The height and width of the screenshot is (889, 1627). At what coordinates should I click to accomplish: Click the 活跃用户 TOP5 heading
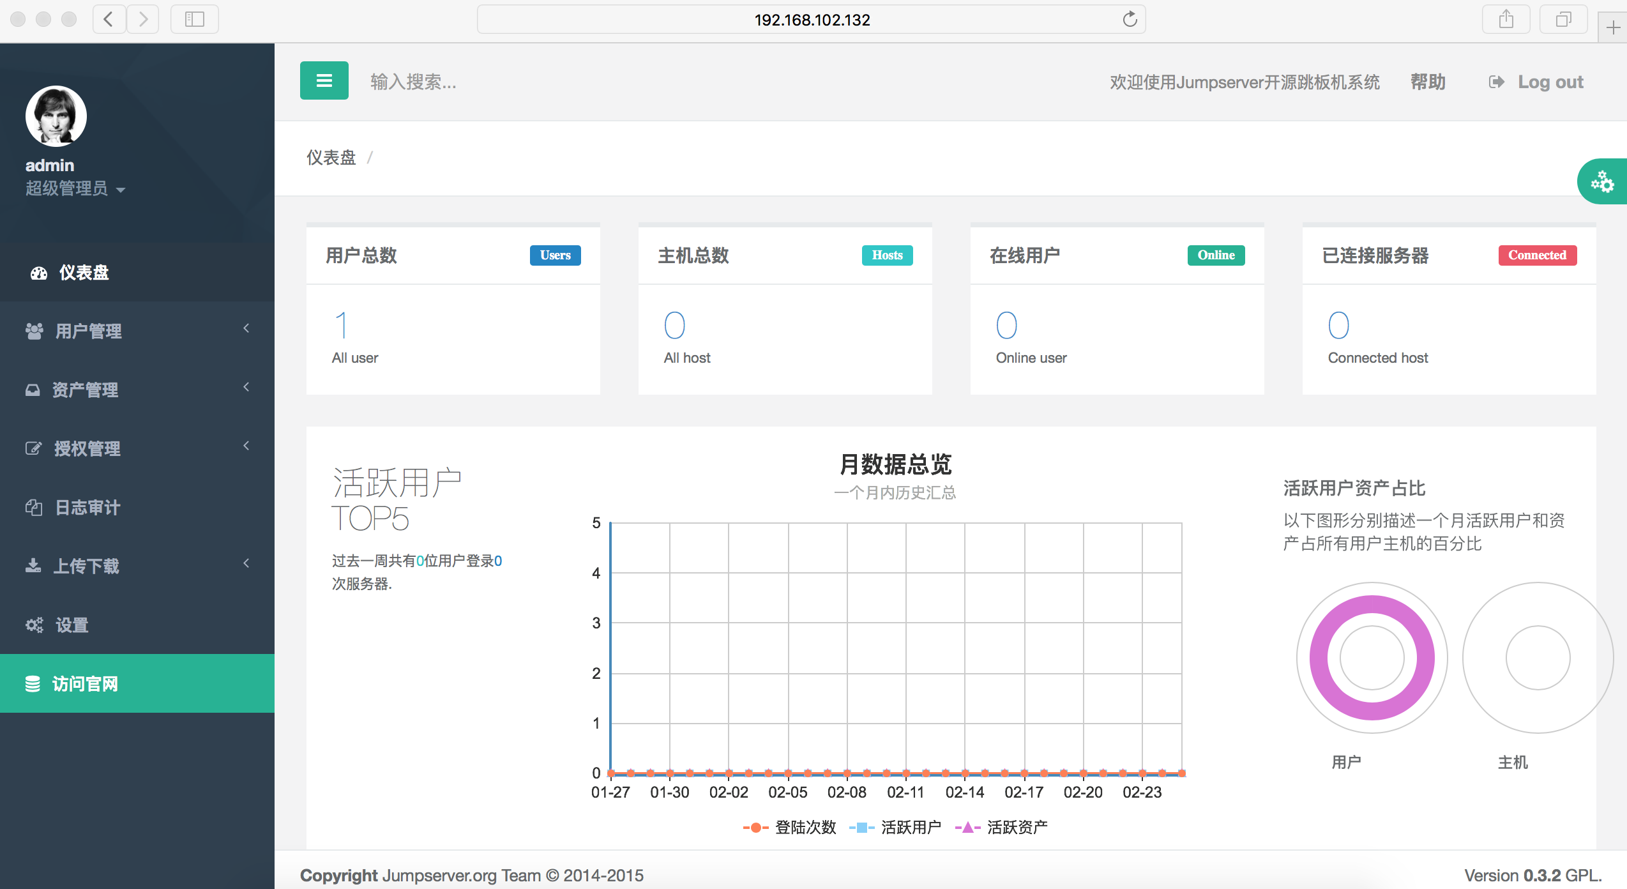396,500
